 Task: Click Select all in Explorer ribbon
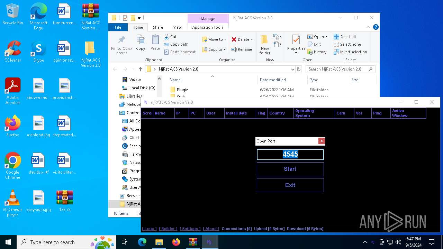(x=345, y=37)
